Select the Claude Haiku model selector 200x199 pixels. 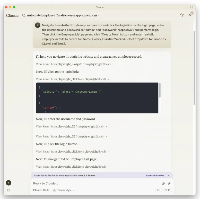point(42,190)
